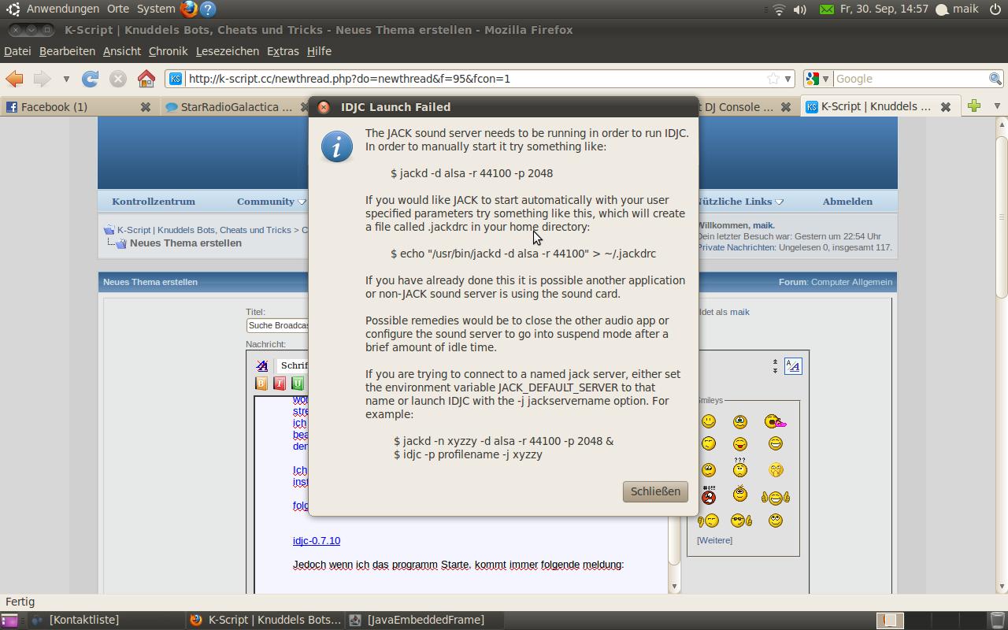Open the back/forward history dropdown arrow
Screen dimensions: 1008x630
(x=66, y=79)
